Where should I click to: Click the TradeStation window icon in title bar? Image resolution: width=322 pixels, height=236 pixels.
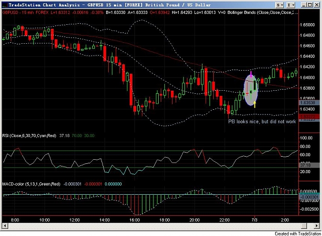pos(5,5)
